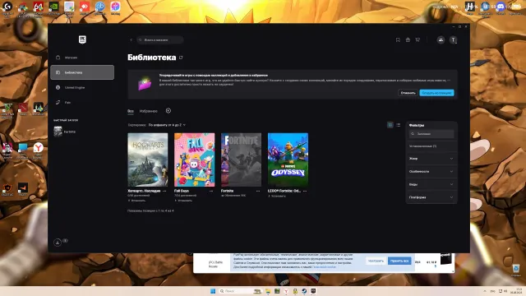This screenshot has height=296, width=526.
Task: Open the gift icon in the header
Action: click(408, 40)
